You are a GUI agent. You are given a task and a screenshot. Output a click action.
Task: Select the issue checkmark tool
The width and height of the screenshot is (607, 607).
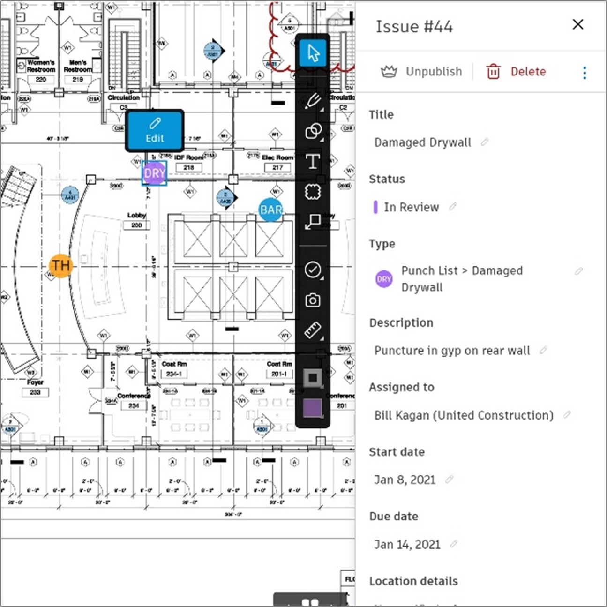click(x=312, y=270)
